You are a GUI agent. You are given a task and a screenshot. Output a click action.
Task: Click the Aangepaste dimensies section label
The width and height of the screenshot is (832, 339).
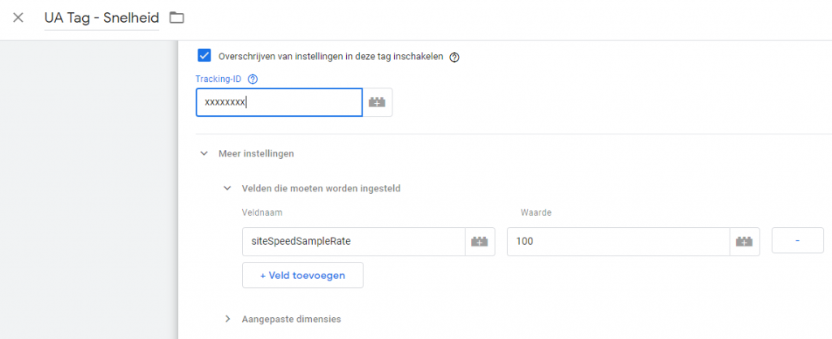pos(292,319)
